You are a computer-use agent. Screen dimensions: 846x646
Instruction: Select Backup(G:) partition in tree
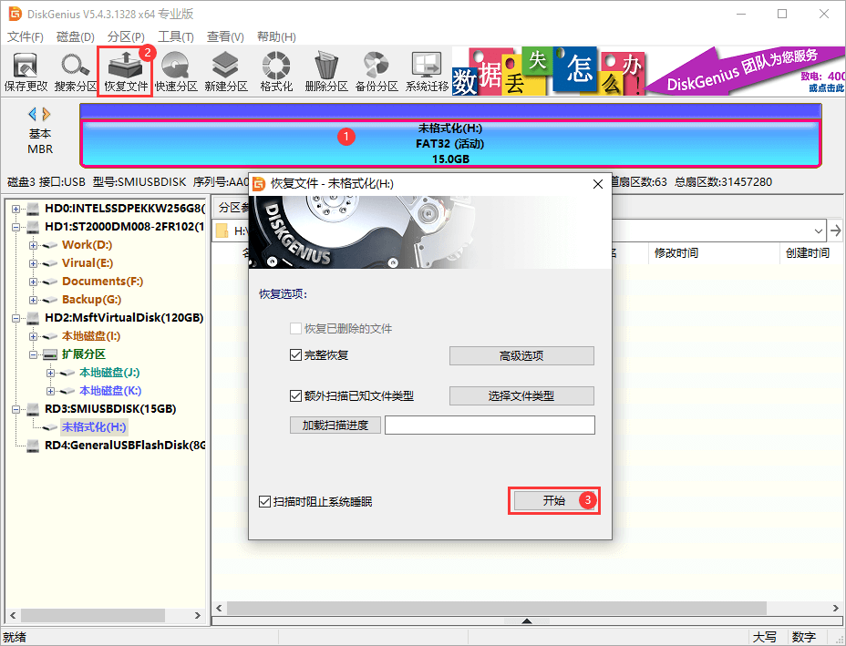click(x=91, y=299)
